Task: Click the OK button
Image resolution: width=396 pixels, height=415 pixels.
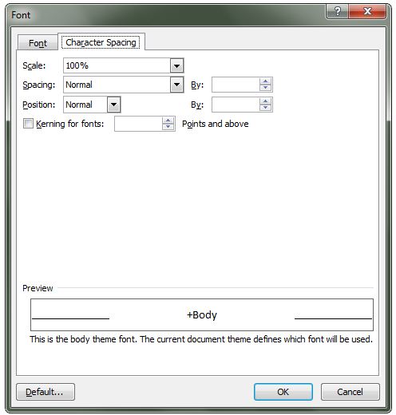Action: tap(283, 392)
